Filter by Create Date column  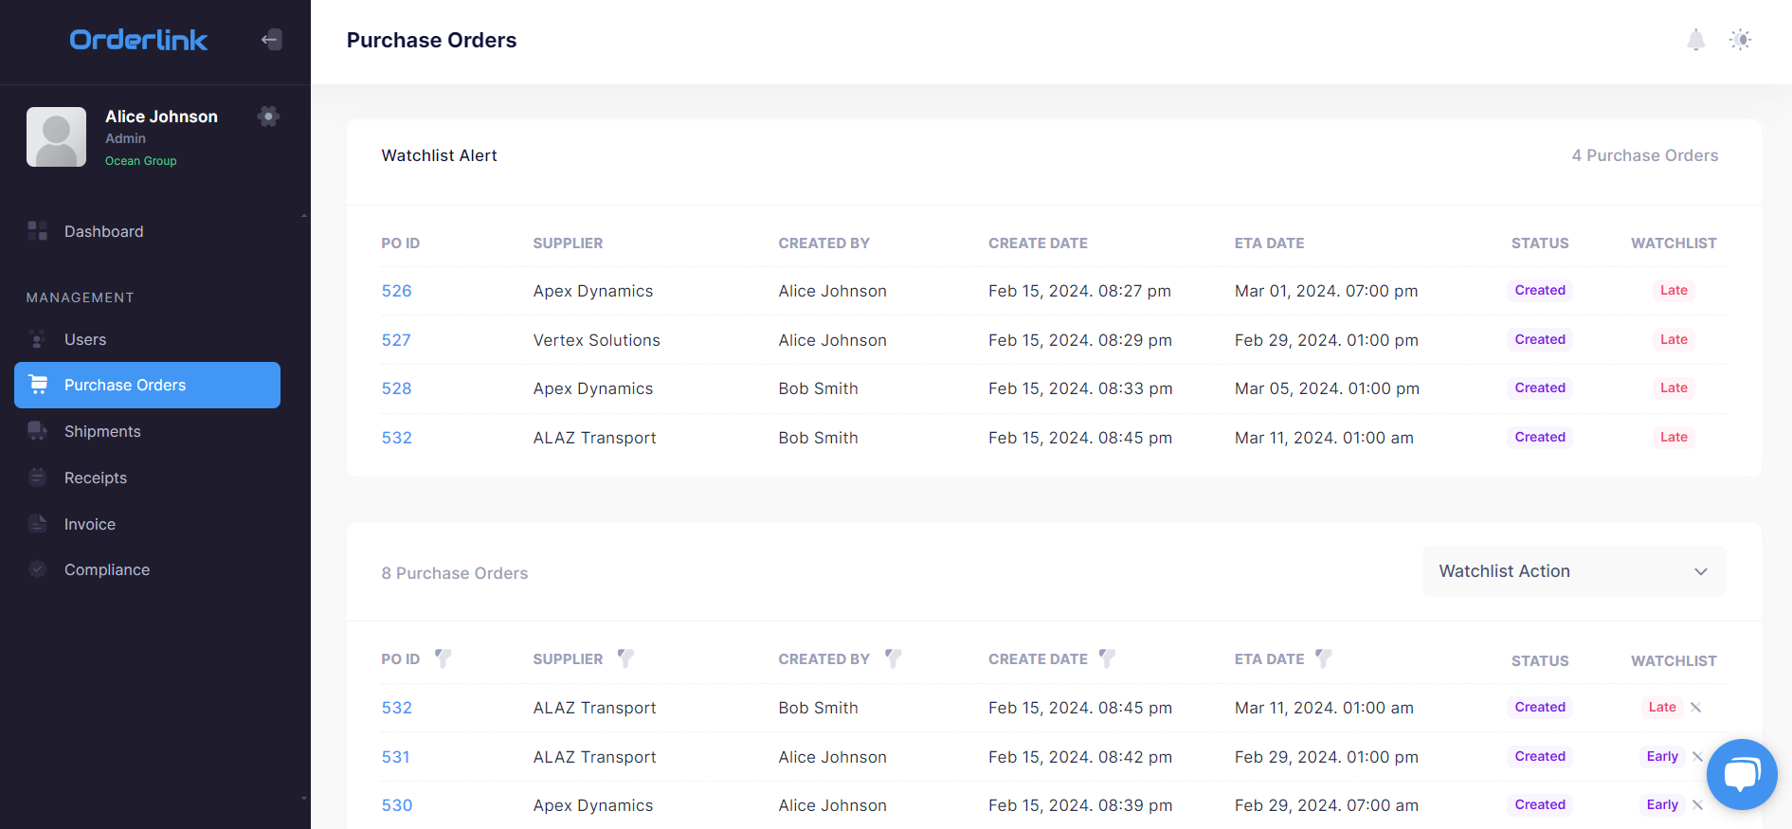pyautogui.click(x=1107, y=658)
